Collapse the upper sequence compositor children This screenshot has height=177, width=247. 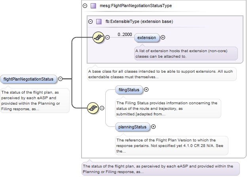click(x=107, y=38)
